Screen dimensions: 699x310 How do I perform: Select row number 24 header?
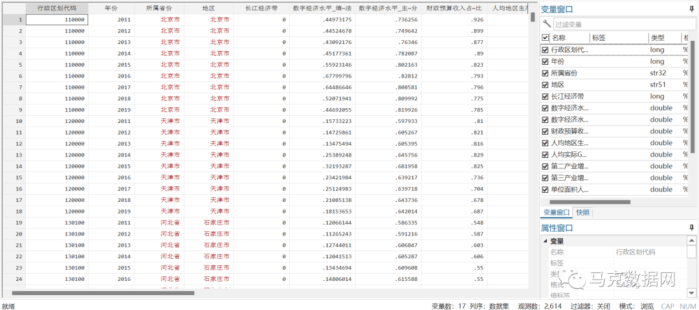coord(13,279)
